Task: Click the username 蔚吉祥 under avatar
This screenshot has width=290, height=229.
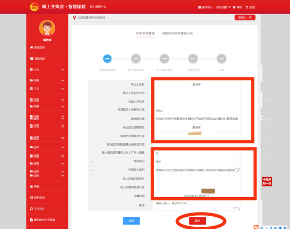Action: tap(47, 40)
